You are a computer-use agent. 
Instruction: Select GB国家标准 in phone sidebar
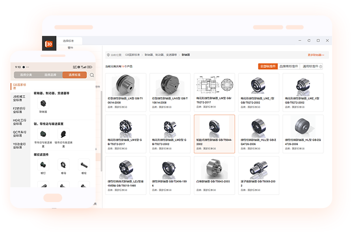(20, 86)
